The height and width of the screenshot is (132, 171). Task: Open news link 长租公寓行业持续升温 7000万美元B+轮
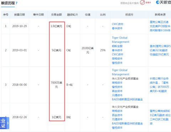pos(159,85)
